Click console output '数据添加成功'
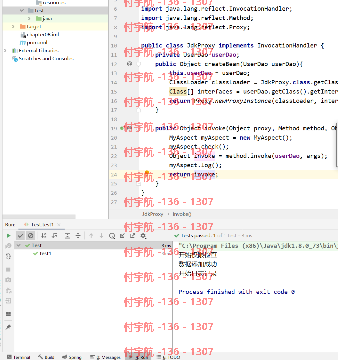 [x=198, y=264]
